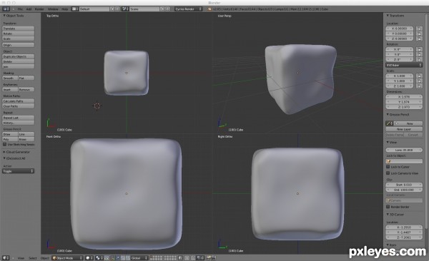The width and height of the screenshot is (429, 261).
Task: Add a new screen layout with plus icon
Action: click(x=112, y=9)
